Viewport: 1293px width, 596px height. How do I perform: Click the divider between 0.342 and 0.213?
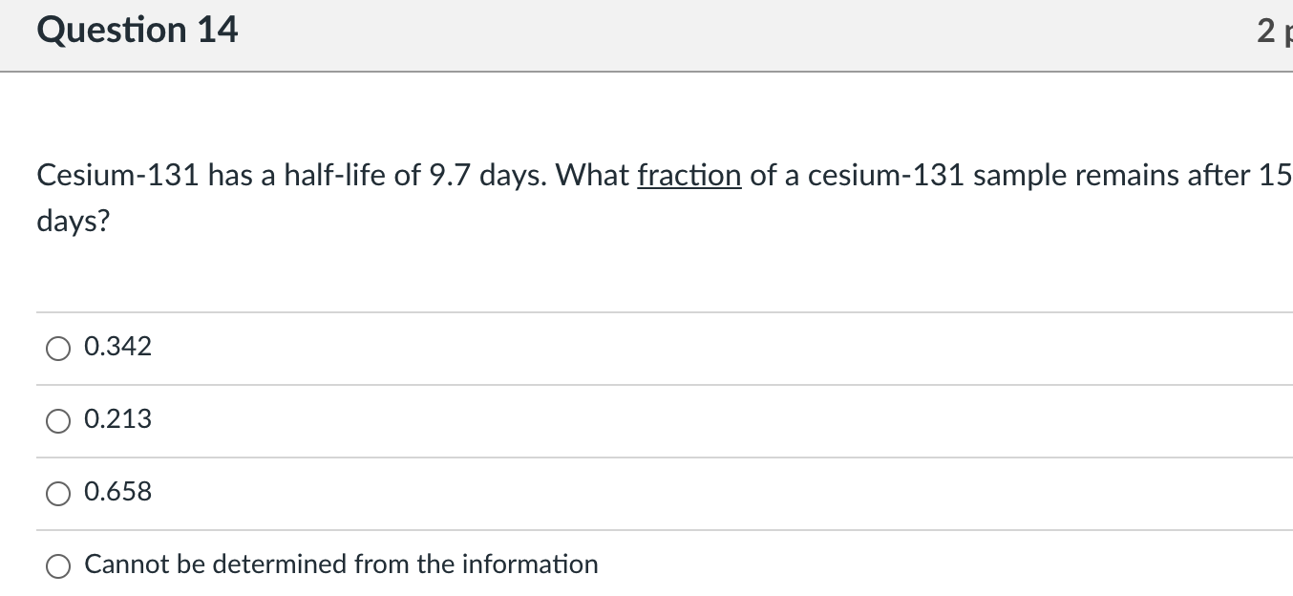(646, 384)
